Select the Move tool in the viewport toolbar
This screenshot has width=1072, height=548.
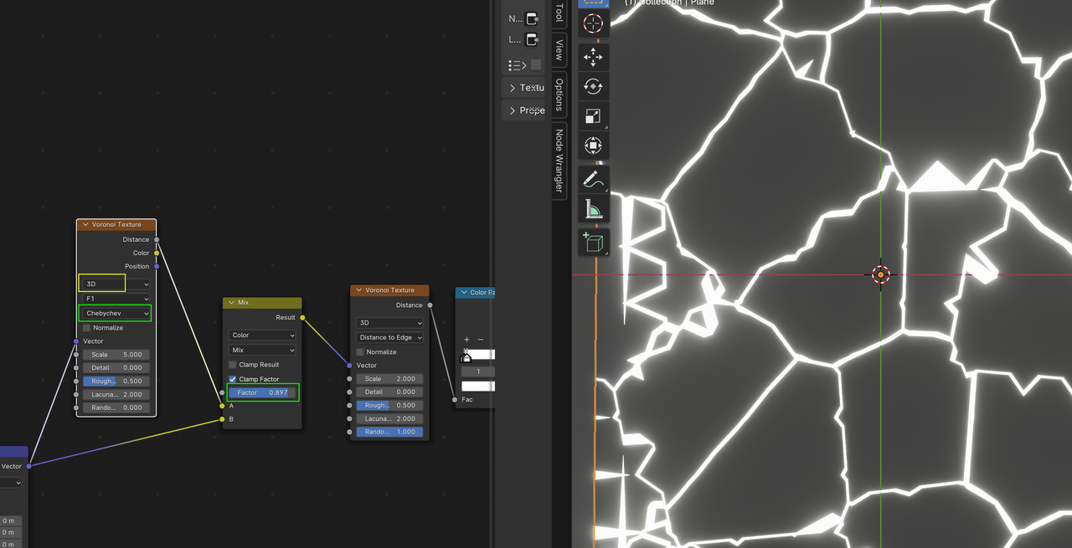tap(593, 57)
